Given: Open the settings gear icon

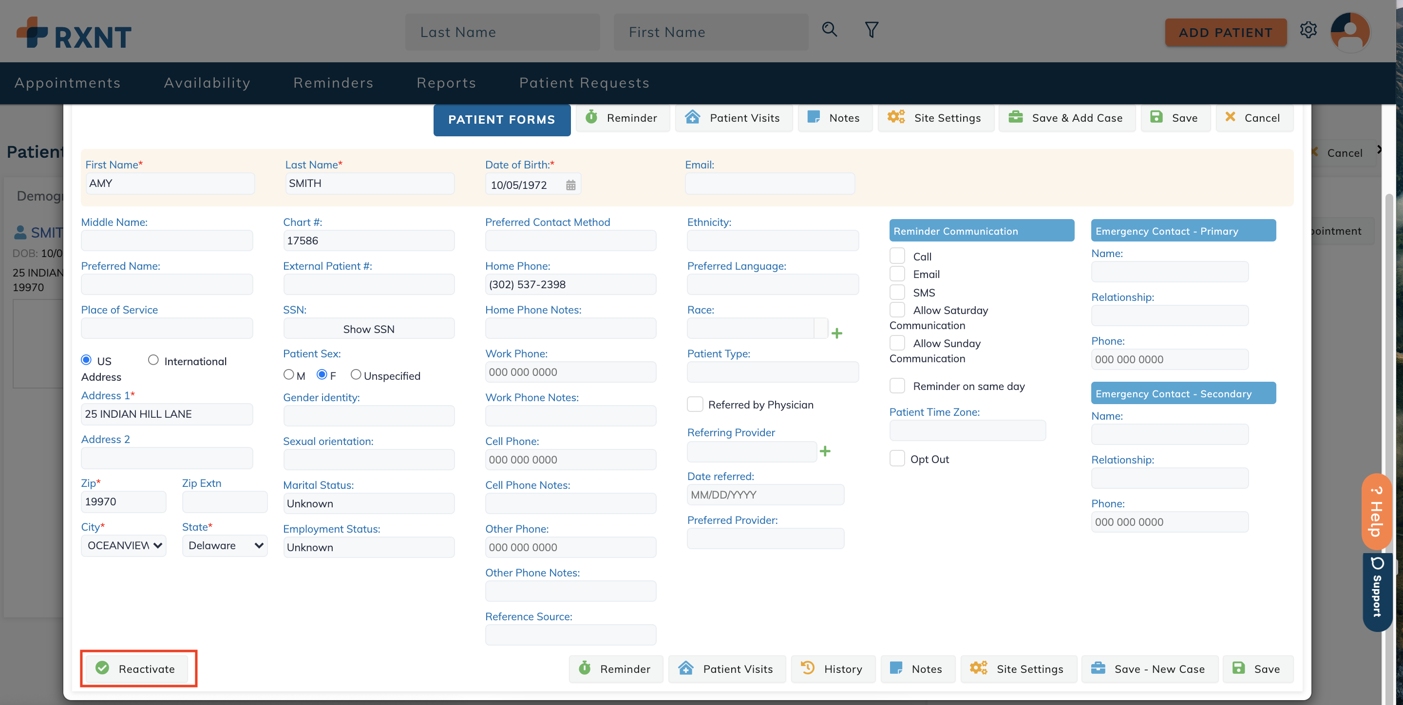Looking at the screenshot, I should click(1308, 29).
